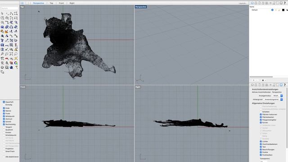Click the Zoom Extents tool icon
Image resolution: width=288 pixels, height=162 pixels.
[11, 54]
